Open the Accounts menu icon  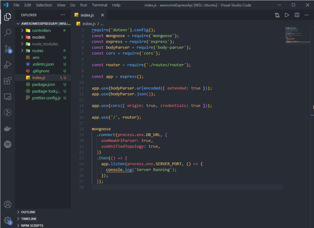pos(7,204)
